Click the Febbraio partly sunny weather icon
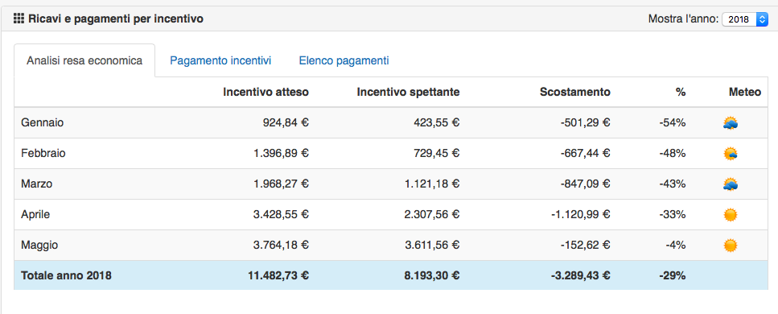Viewport: 778px width, 314px height. coord(731,154)
